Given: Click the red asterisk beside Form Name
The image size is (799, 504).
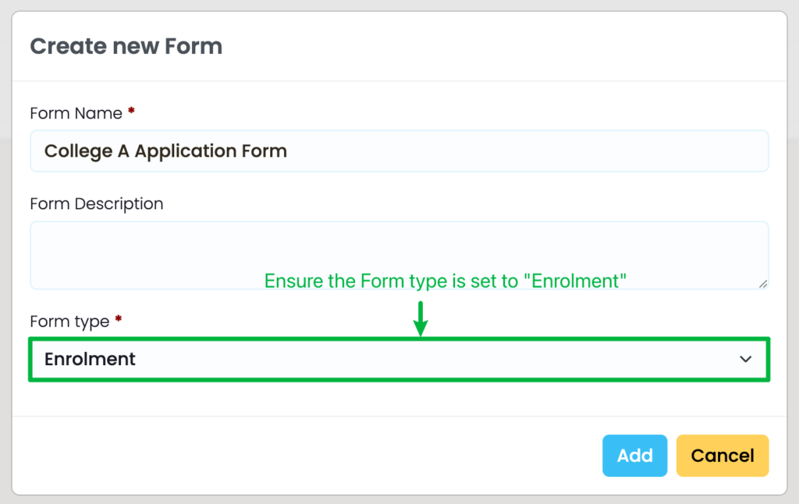Looking at the screenshot, I should click(x=131, y=112).
